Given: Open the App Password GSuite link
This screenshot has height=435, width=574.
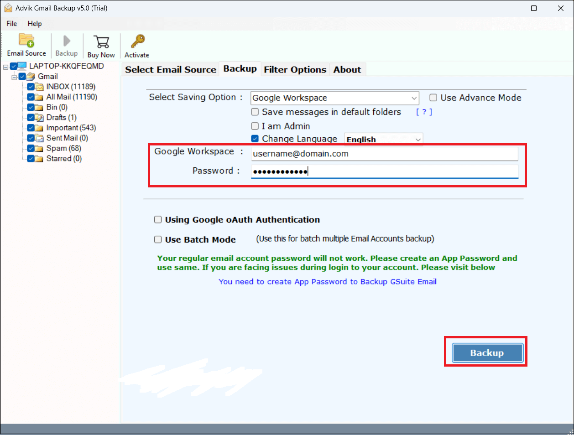Looking at the screenshot, I should (328, 282).
